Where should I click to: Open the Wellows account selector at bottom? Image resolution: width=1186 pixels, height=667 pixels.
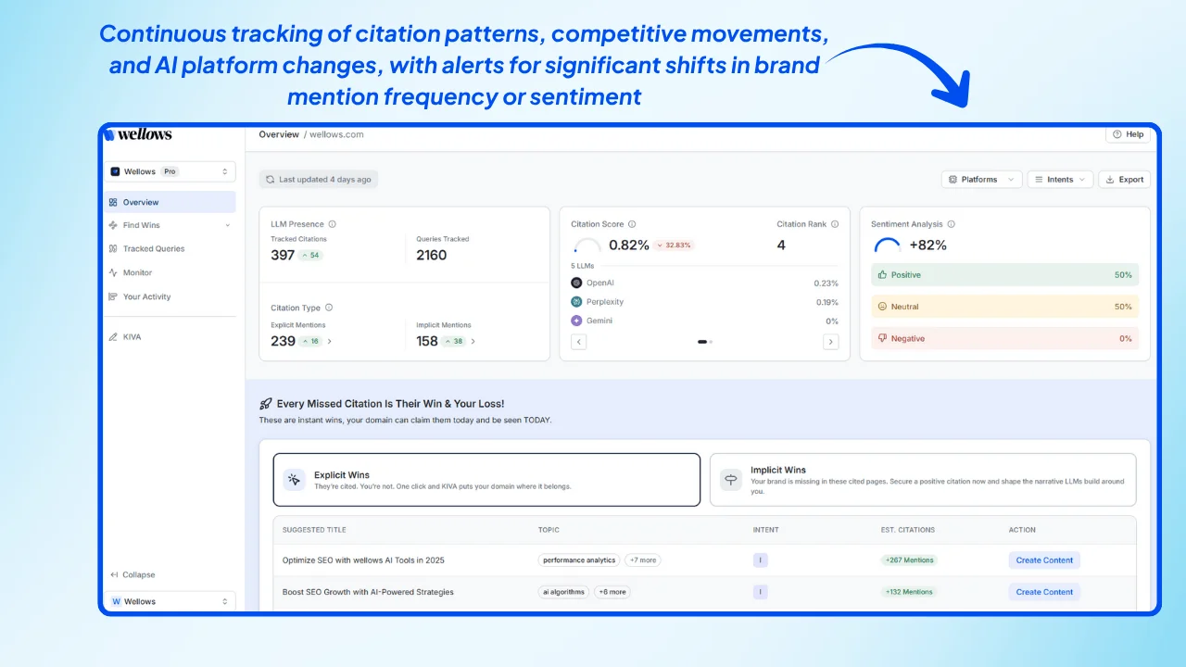click(170, 601)
